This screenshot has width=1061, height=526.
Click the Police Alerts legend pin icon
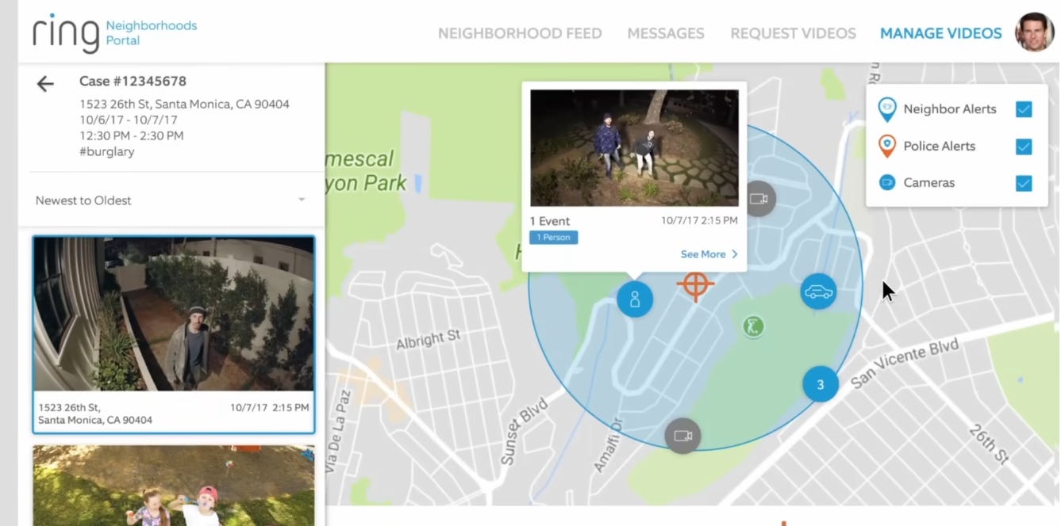click(x=887, y=146)
